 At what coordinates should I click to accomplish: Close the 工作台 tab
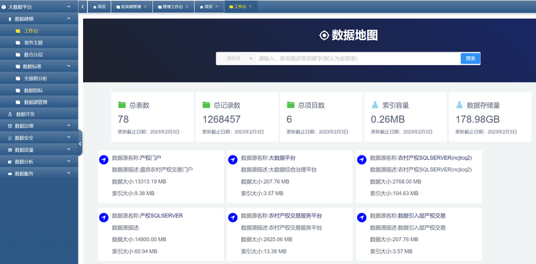251,7
